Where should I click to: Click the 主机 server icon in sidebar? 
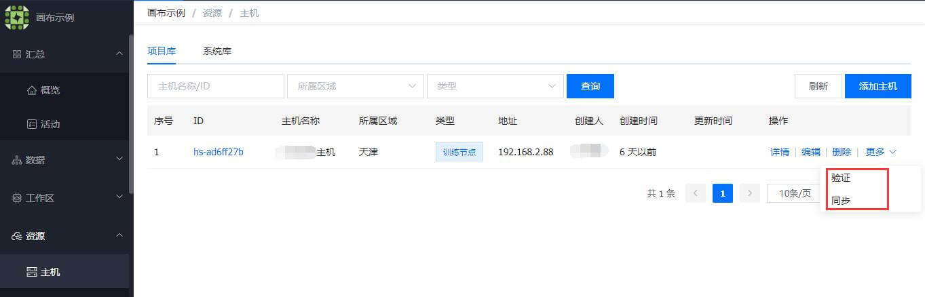pos(31,272)
